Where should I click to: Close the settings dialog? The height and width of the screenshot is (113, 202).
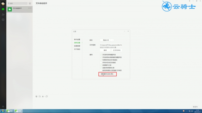click(x=128, y=31)
